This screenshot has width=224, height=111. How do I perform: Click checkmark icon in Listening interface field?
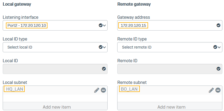pyautogui.click(x=101, y=25)
